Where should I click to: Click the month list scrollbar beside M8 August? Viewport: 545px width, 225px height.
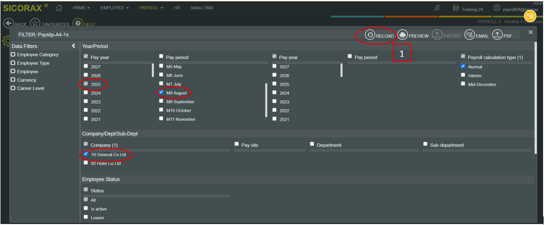click(266, 100)
